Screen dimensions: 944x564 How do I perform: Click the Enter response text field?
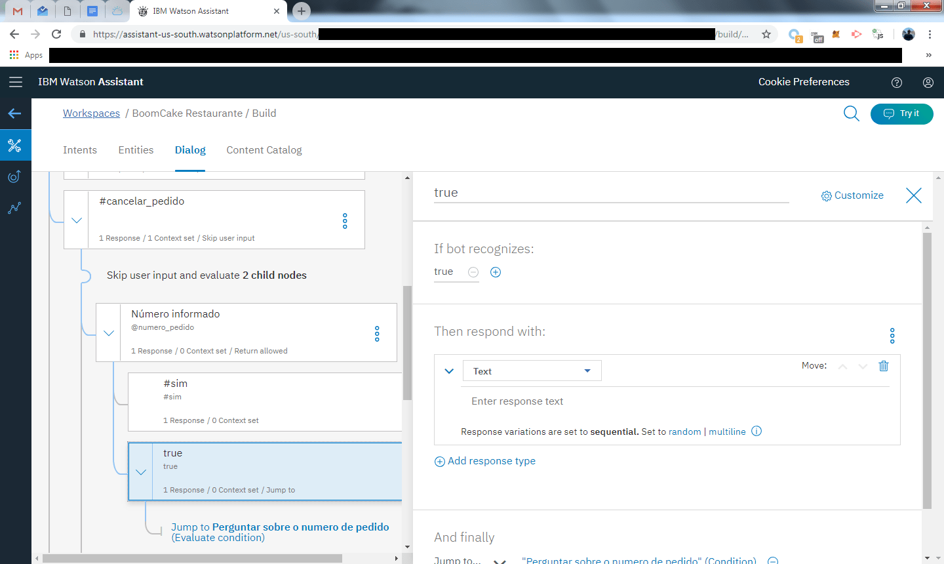(x=676, y=401)
